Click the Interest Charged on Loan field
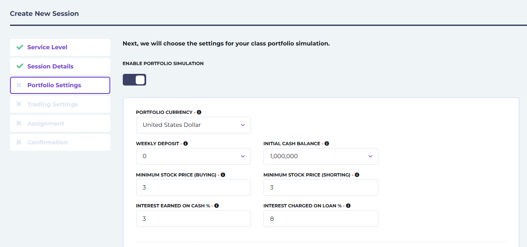This screenshot has height=247, width=527. coord(321,219)
